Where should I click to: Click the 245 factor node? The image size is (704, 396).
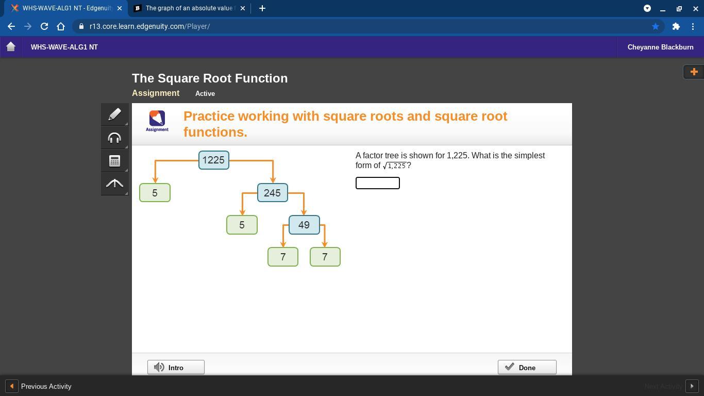pos(272,193)
